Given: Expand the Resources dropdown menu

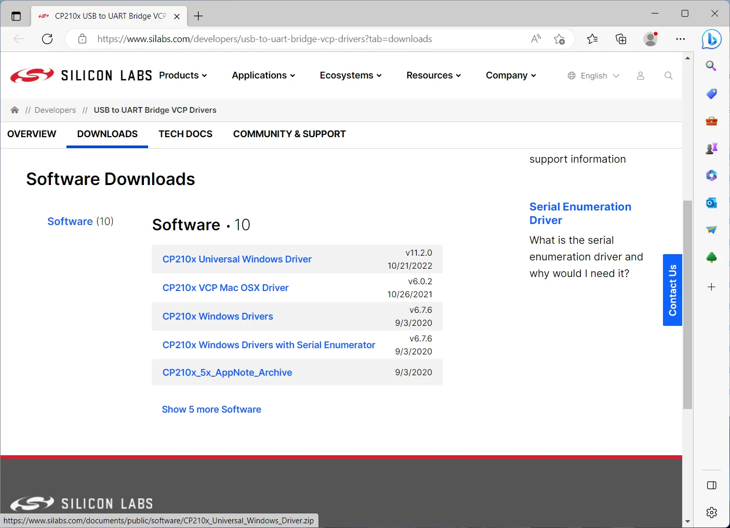Looking at the screenshot, I should pos(433,75).
